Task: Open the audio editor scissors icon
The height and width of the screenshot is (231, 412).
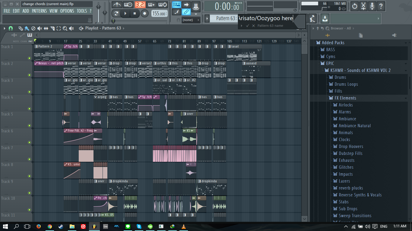Action: (x=363, y=6)
